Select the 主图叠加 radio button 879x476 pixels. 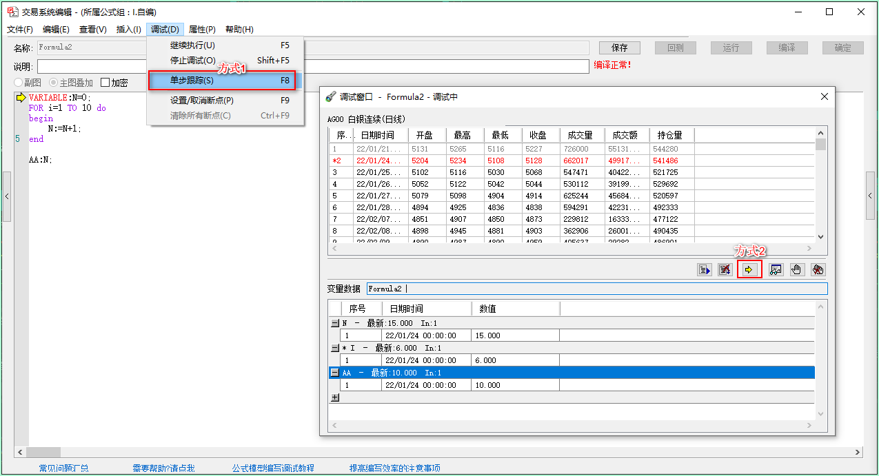coord(53,83)
